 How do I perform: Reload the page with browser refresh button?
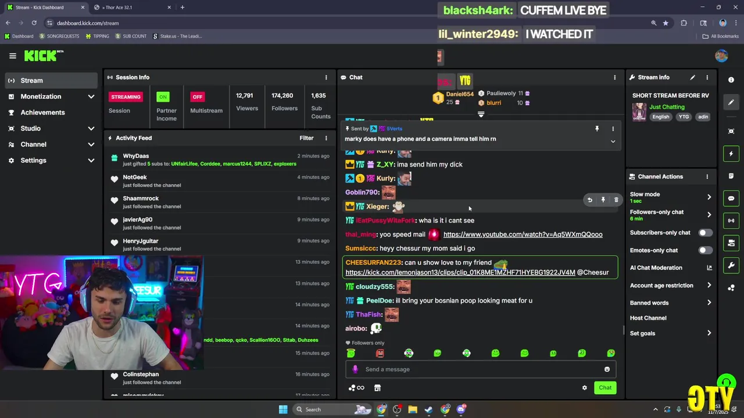coord(34,23)
